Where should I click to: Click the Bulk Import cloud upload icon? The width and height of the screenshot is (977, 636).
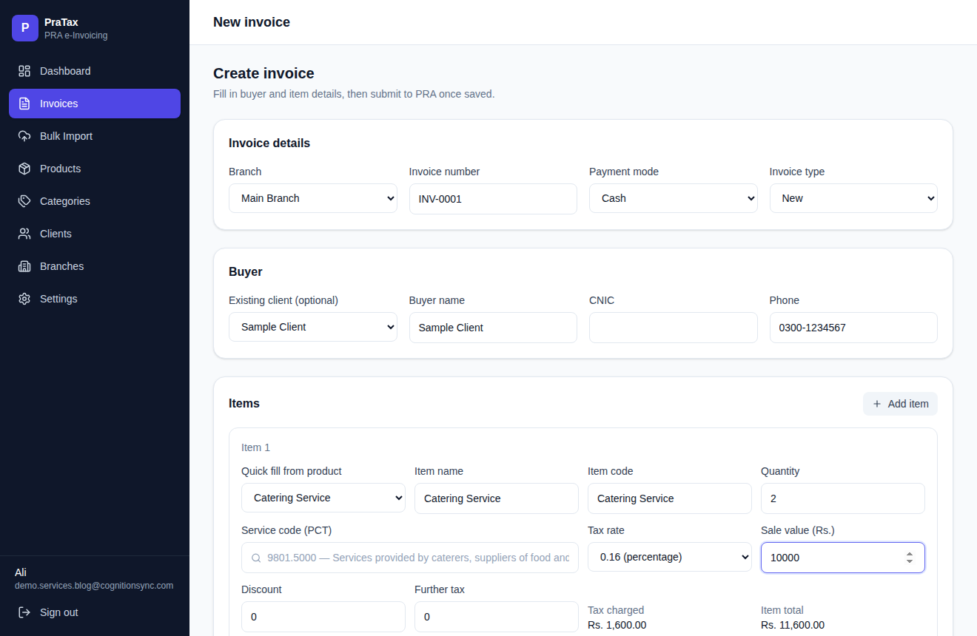24,136
